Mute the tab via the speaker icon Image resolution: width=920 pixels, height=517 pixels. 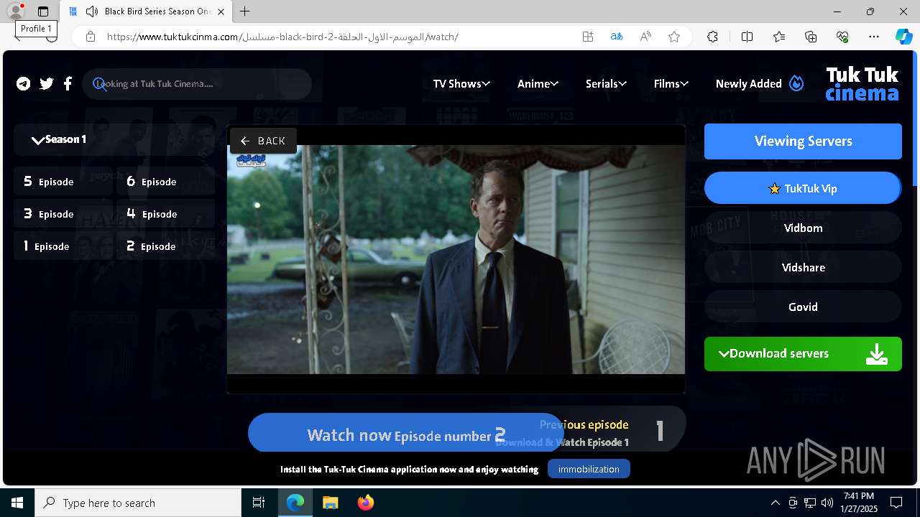91,11
